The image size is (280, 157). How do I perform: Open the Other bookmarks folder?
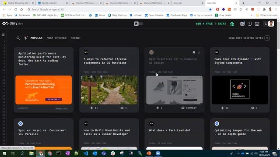coord(267,15)
